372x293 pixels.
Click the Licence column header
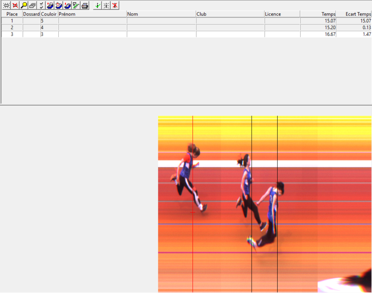pyautogui.click(x=282, y=14)
